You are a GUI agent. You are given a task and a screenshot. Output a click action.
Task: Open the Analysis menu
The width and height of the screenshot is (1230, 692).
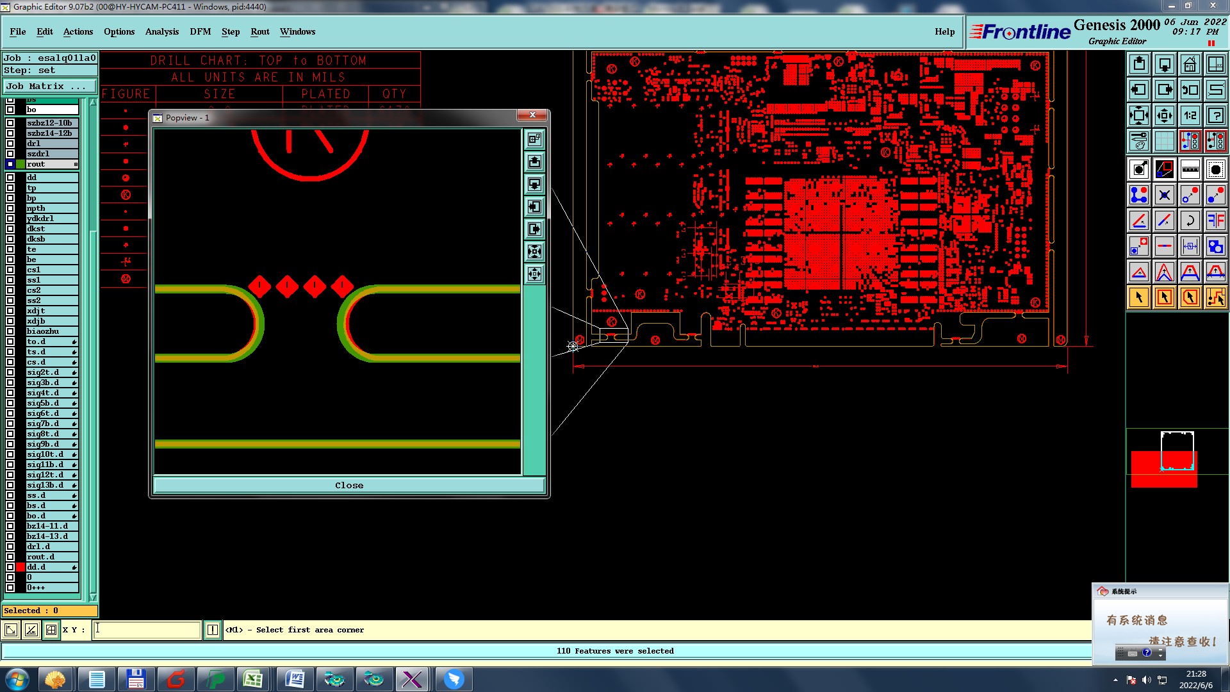pos(161,31)
